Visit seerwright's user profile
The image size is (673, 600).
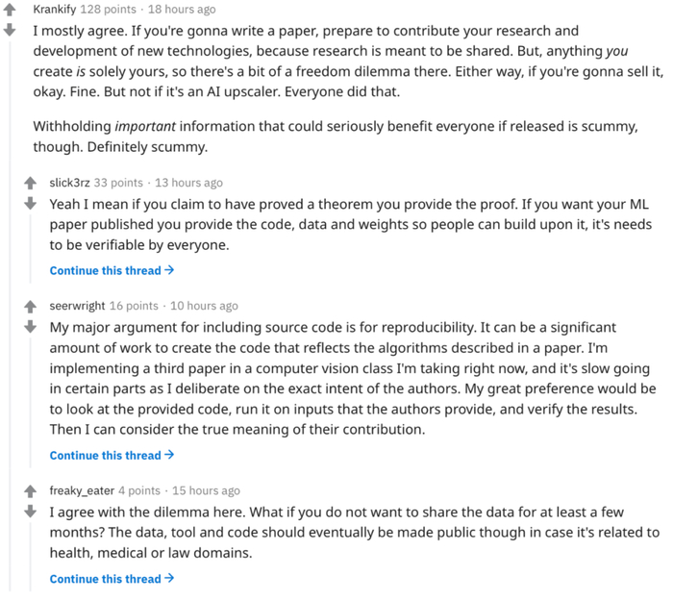[77, 306]
